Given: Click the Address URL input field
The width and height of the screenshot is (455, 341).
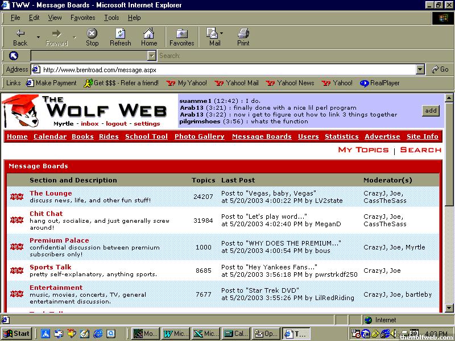Looking at the screenshot, I should [227, 69].
